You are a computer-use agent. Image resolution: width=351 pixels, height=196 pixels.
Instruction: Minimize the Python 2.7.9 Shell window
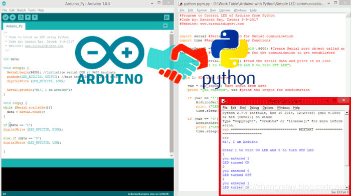click(327, 101)
